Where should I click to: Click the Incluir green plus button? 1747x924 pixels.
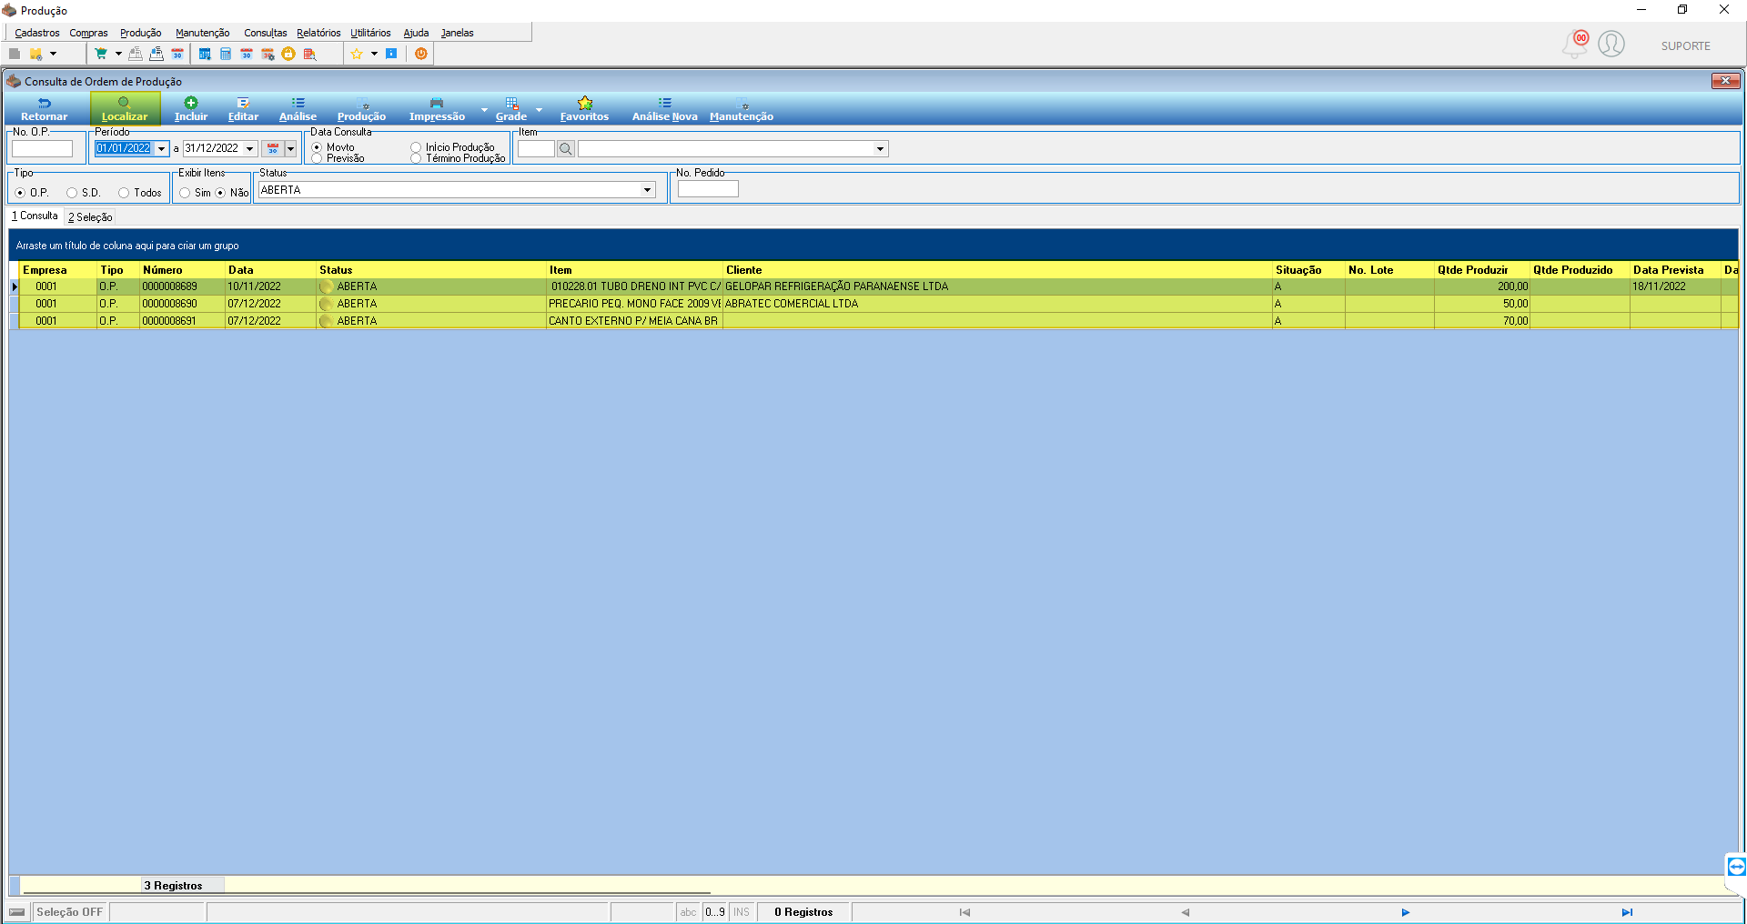191,109
